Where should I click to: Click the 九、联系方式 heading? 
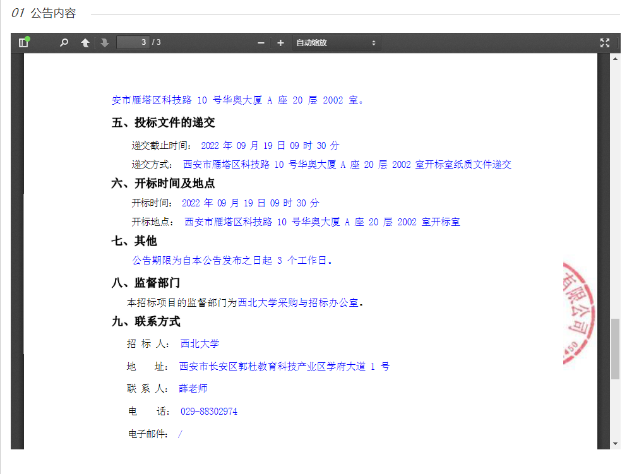tap(146, 321)
